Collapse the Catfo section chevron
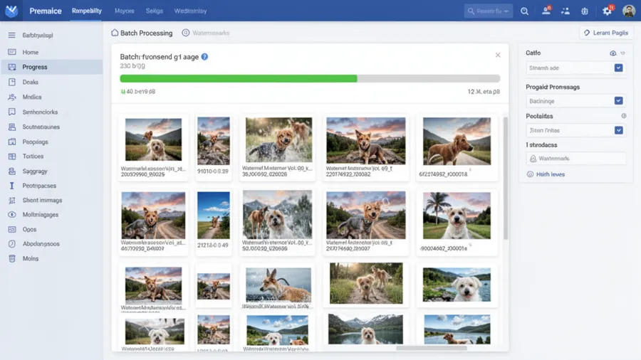The image size is (641, 360). 622,53
